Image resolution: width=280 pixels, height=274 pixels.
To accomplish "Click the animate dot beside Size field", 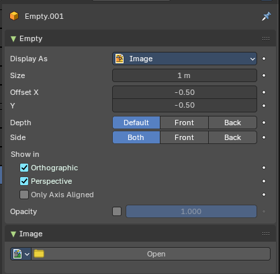I will pyautogui.click(x=264, y=75).
